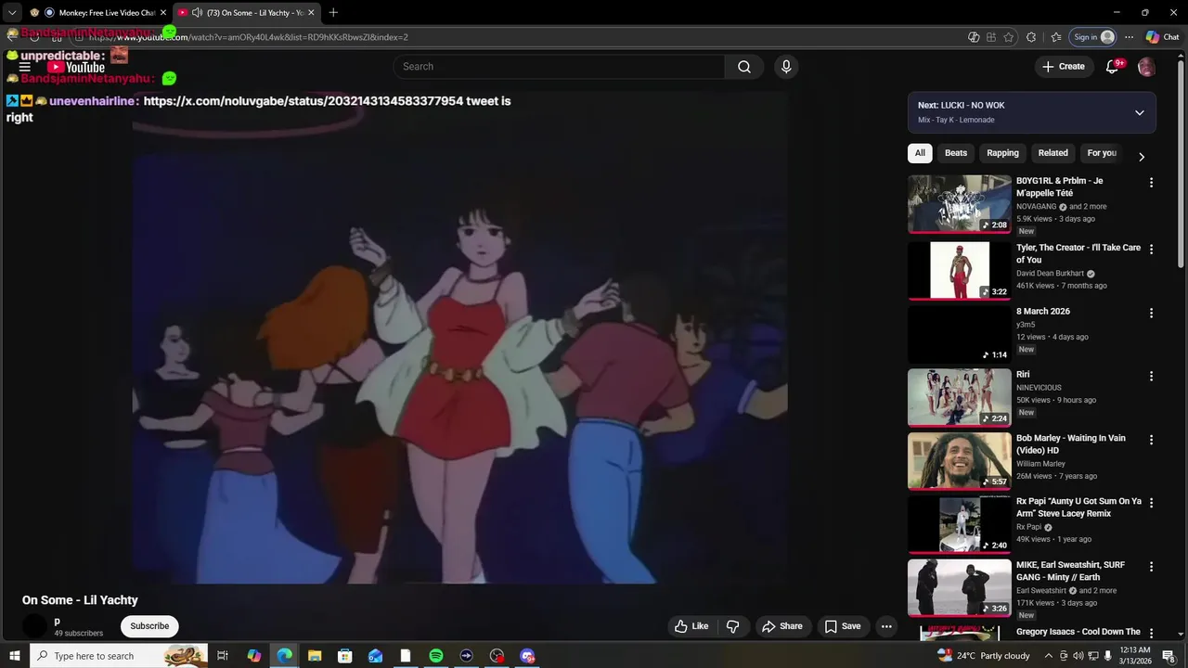This screenshot has width=1188, height=668.
Task: Open Edge browser extensions icon
Action: click(1031, 37)
